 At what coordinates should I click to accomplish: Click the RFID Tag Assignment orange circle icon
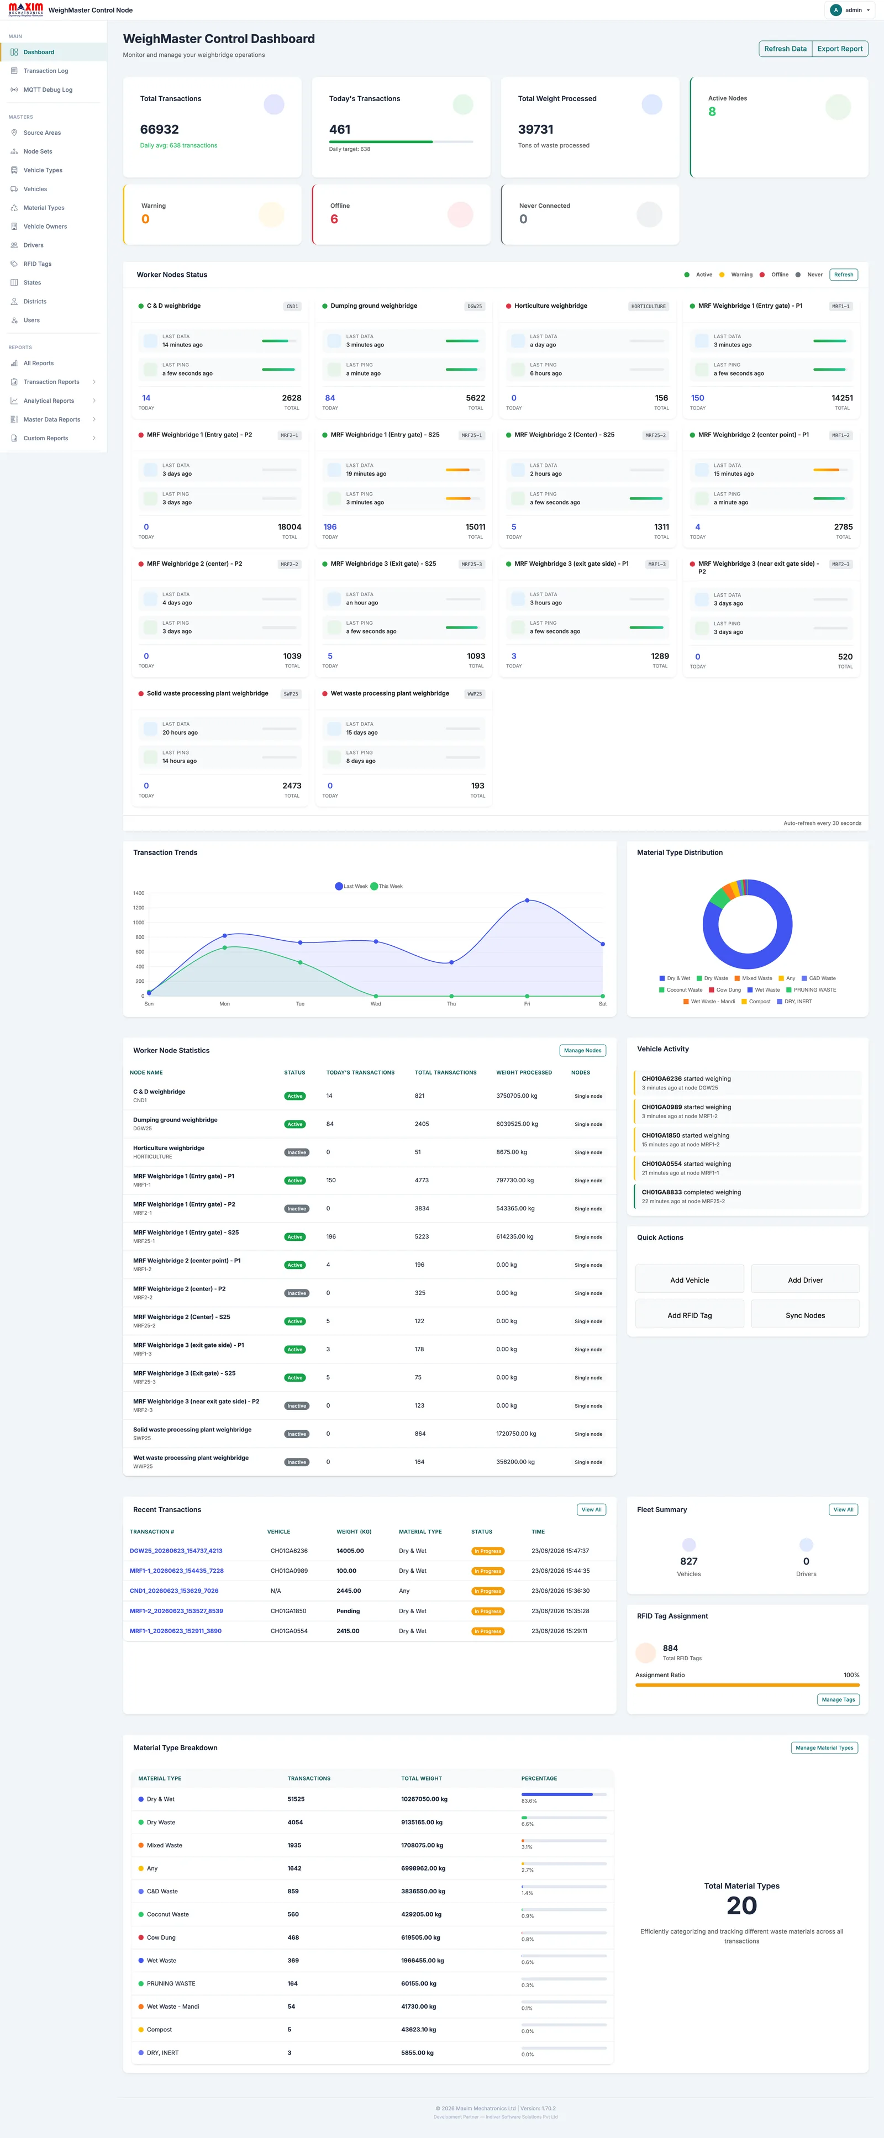point(646,1652)
